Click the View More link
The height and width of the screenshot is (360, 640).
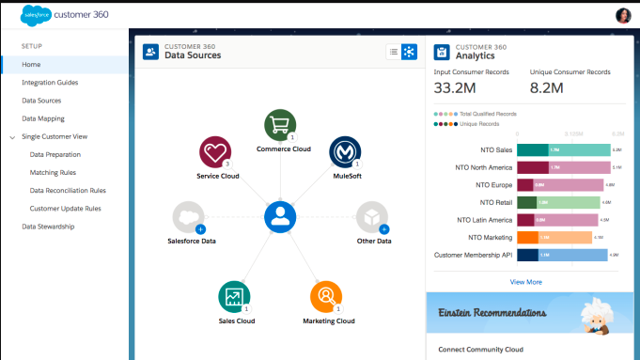[525, 282]
